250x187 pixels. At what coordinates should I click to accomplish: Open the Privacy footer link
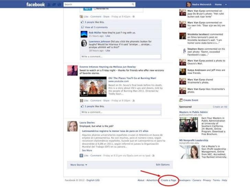point(207,180)
